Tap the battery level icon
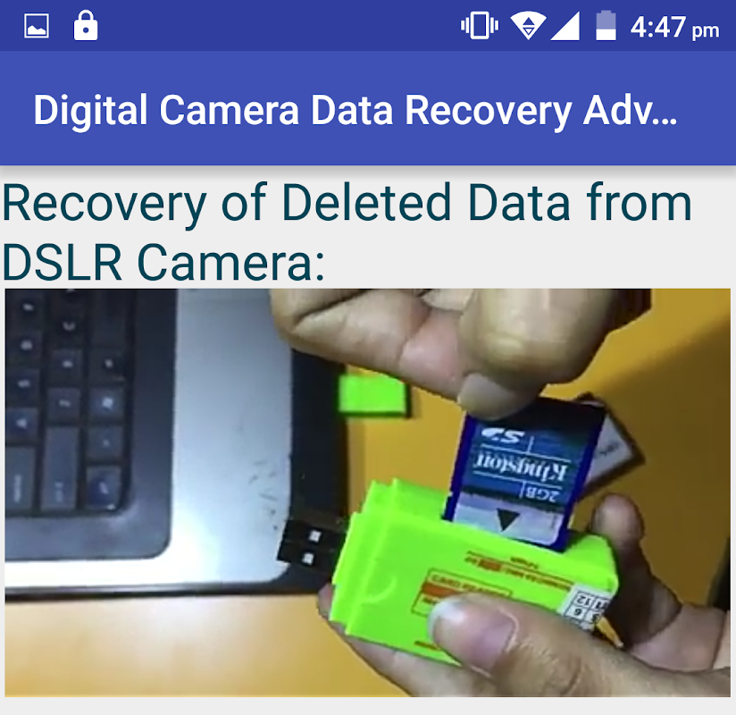The image size is (736, 715). pyautogui.click(x=606, y=25)
